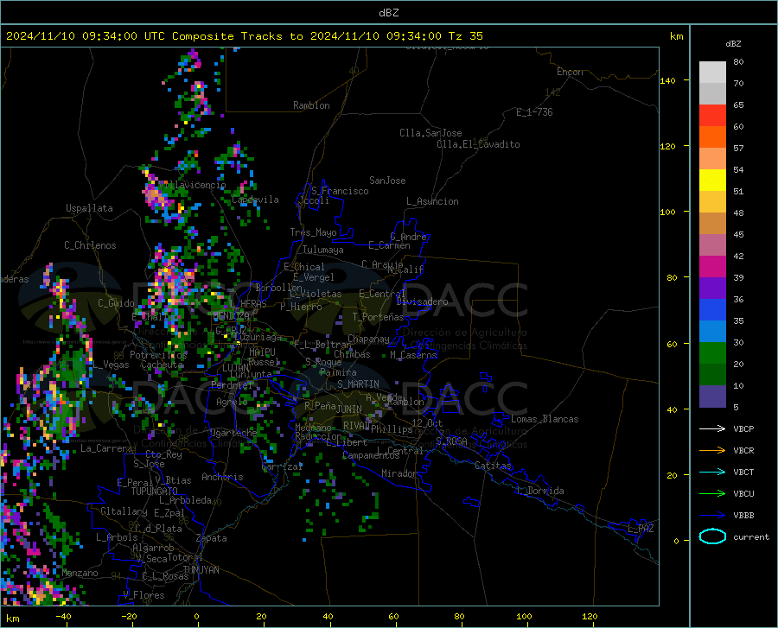Screen dimensions: 778x628
Task: Click the Uspallata map label
Action: pyautogui.click(x=89, y=208)
